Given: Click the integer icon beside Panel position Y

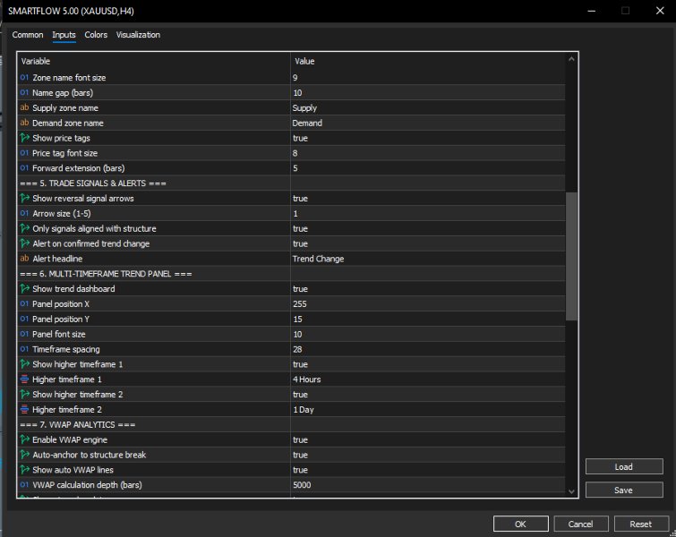Looking at the screenshot, I should coord(24,319).
